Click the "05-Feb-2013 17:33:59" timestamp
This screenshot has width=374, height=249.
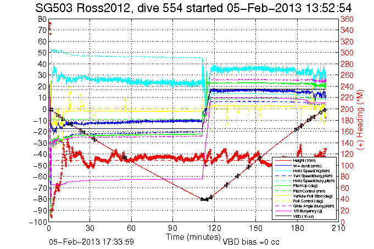[91, 242]
